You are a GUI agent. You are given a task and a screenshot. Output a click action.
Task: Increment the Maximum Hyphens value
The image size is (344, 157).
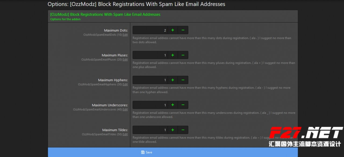coord(173,80)
